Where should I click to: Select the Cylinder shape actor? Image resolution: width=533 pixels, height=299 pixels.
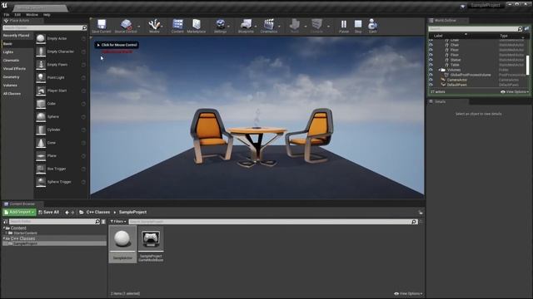point(61,130)
